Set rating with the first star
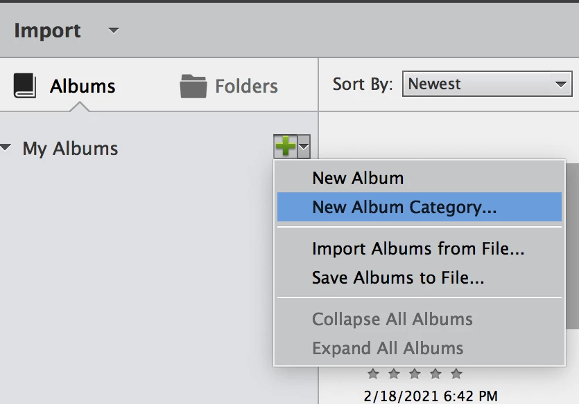 [373, 374]
